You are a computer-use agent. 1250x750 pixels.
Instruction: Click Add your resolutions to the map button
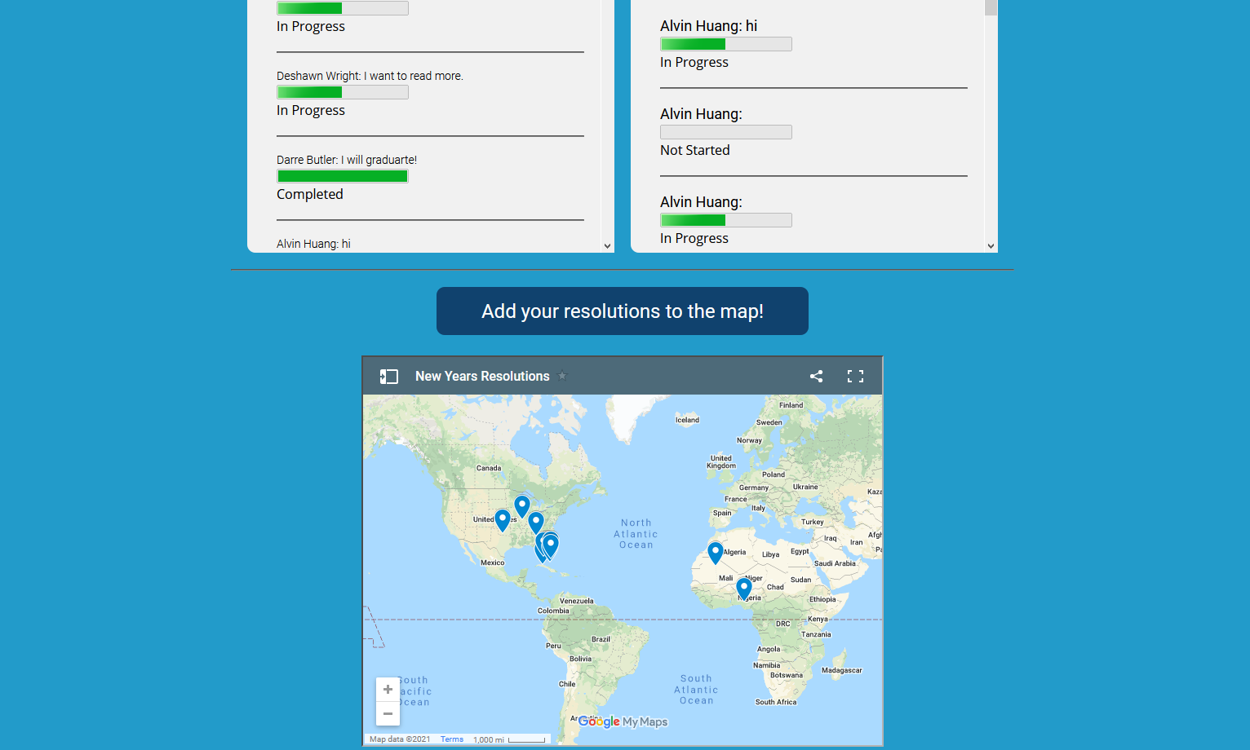(623, 311)
